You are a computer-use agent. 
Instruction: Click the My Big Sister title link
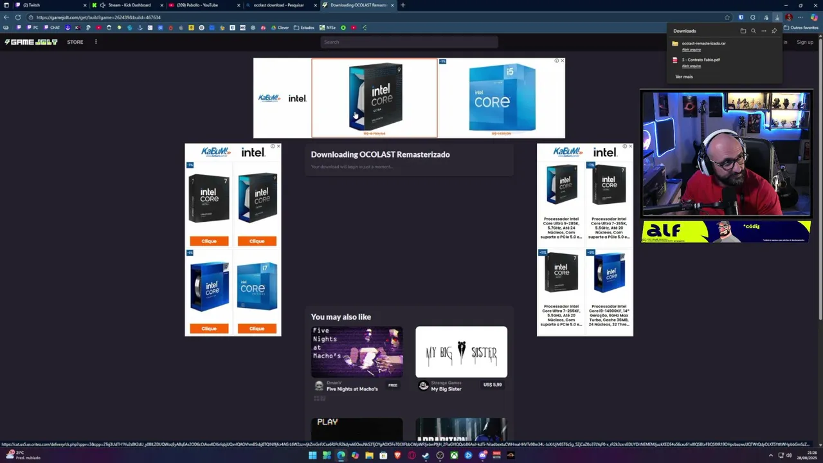tap(446, 389)
